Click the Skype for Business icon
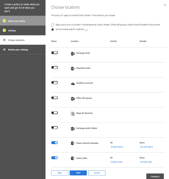 (73, 114)
